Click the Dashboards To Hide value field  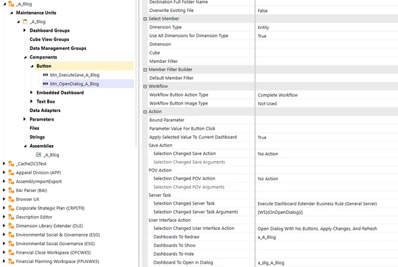point(326,254)
